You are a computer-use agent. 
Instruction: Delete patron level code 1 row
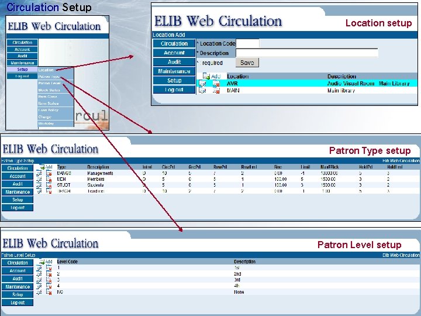pos(49,267)
